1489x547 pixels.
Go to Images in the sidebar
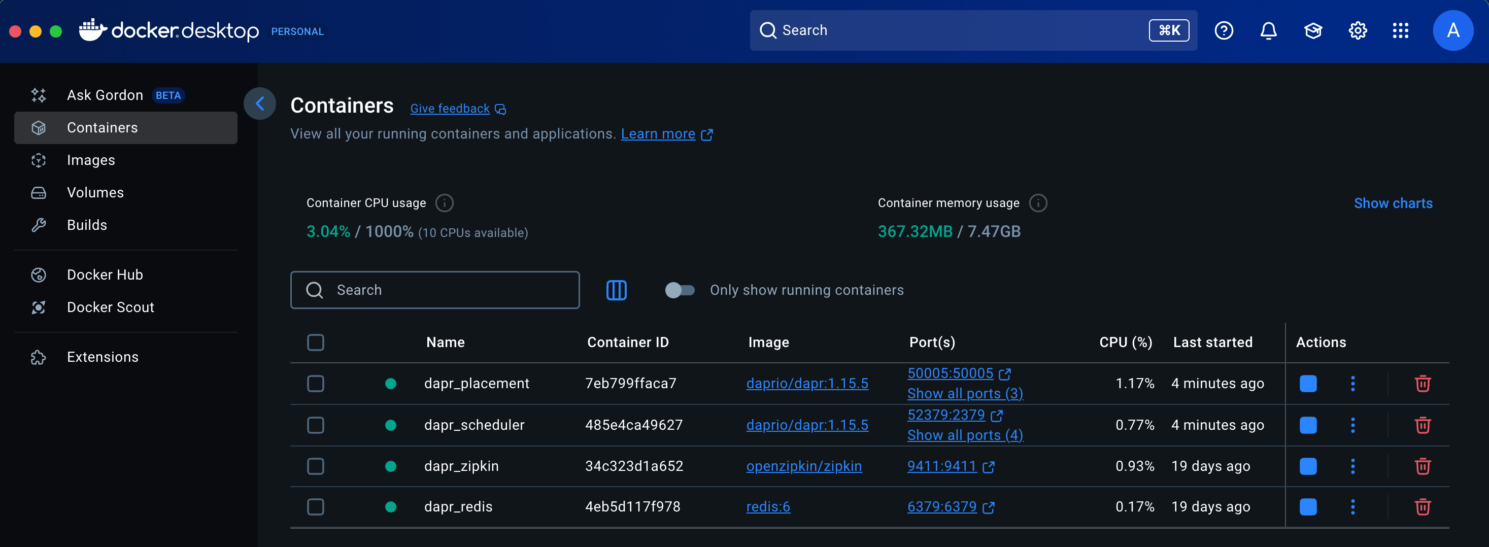click(x=125, y=160)
